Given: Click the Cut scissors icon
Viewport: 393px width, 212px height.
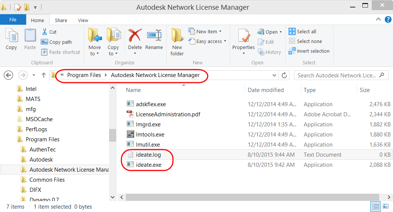Looking at the screenshot, I should (x=44, y=32).
